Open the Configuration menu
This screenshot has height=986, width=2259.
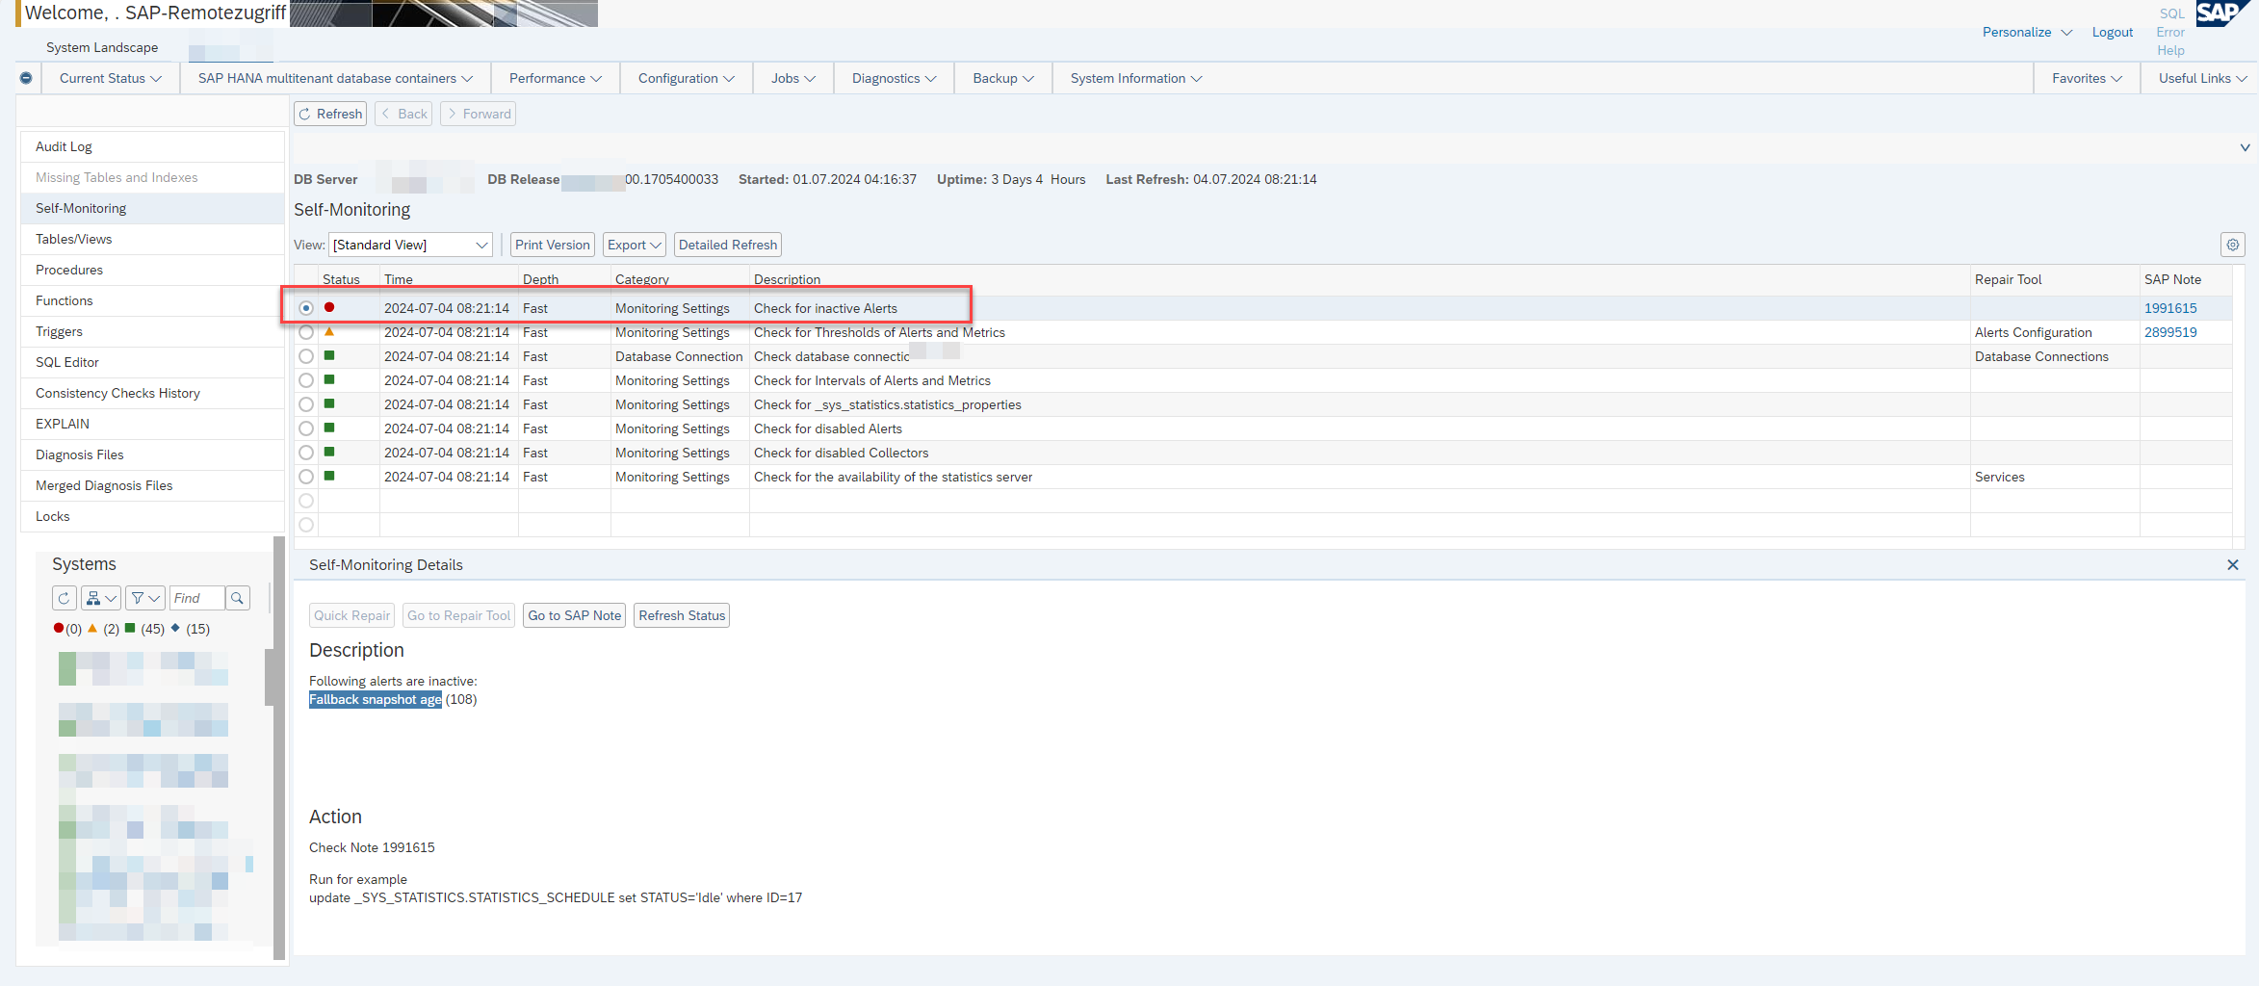(x=686, y=78)
